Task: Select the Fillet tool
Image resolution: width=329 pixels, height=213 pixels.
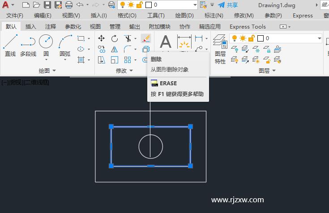Action: point(128,49)
